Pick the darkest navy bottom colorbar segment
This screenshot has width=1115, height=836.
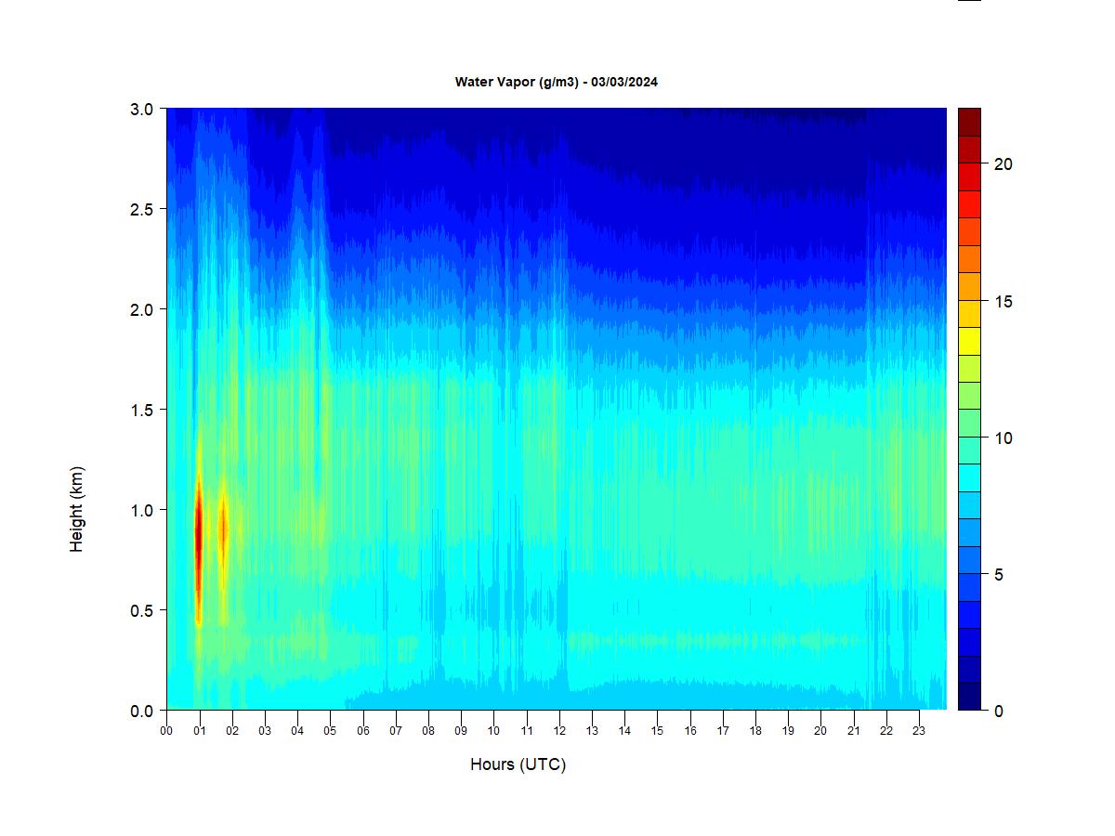pos(969,697)
